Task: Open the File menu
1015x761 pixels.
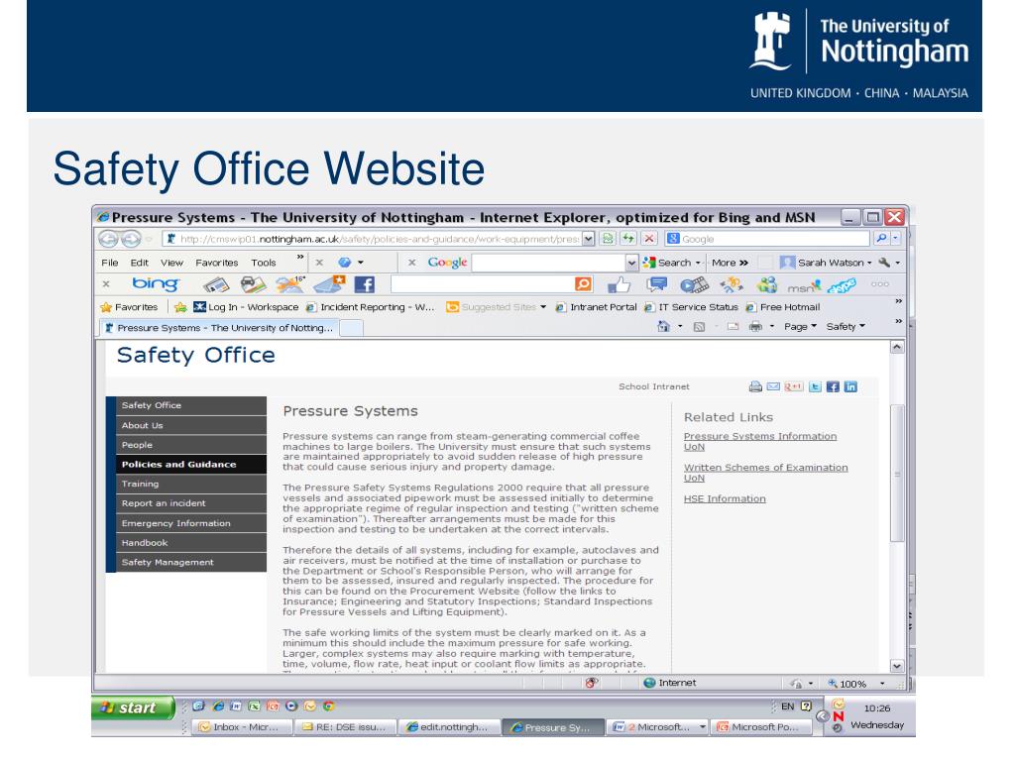Action: point(110,263)
